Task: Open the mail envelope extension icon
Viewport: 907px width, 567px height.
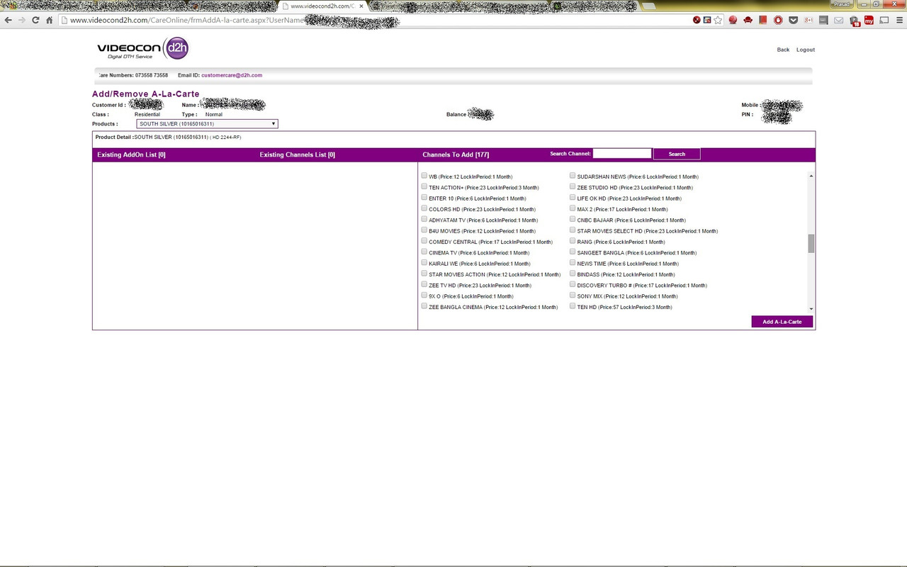Action: click(839, 20)
